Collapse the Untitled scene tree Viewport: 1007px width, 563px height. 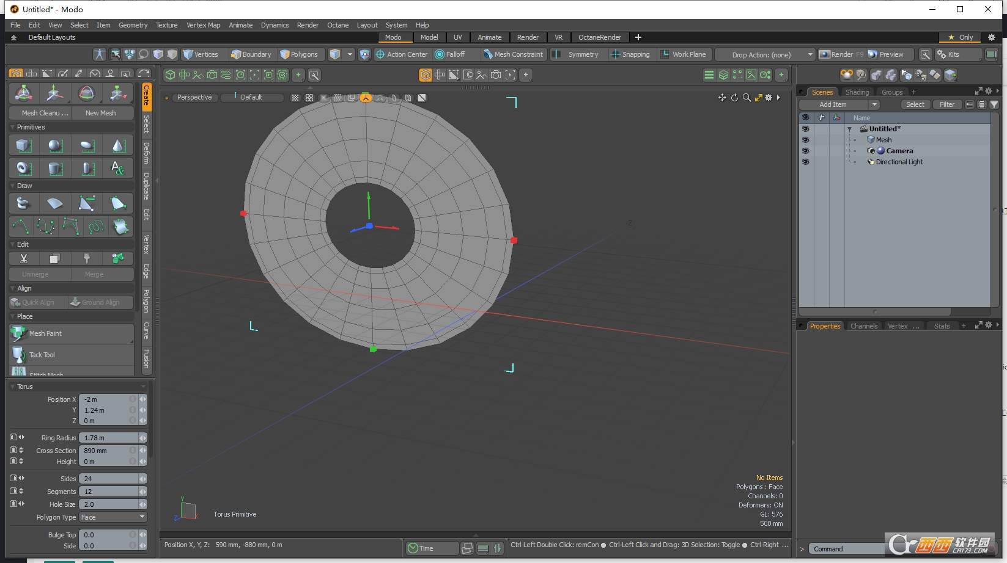(x=849, y=129)
